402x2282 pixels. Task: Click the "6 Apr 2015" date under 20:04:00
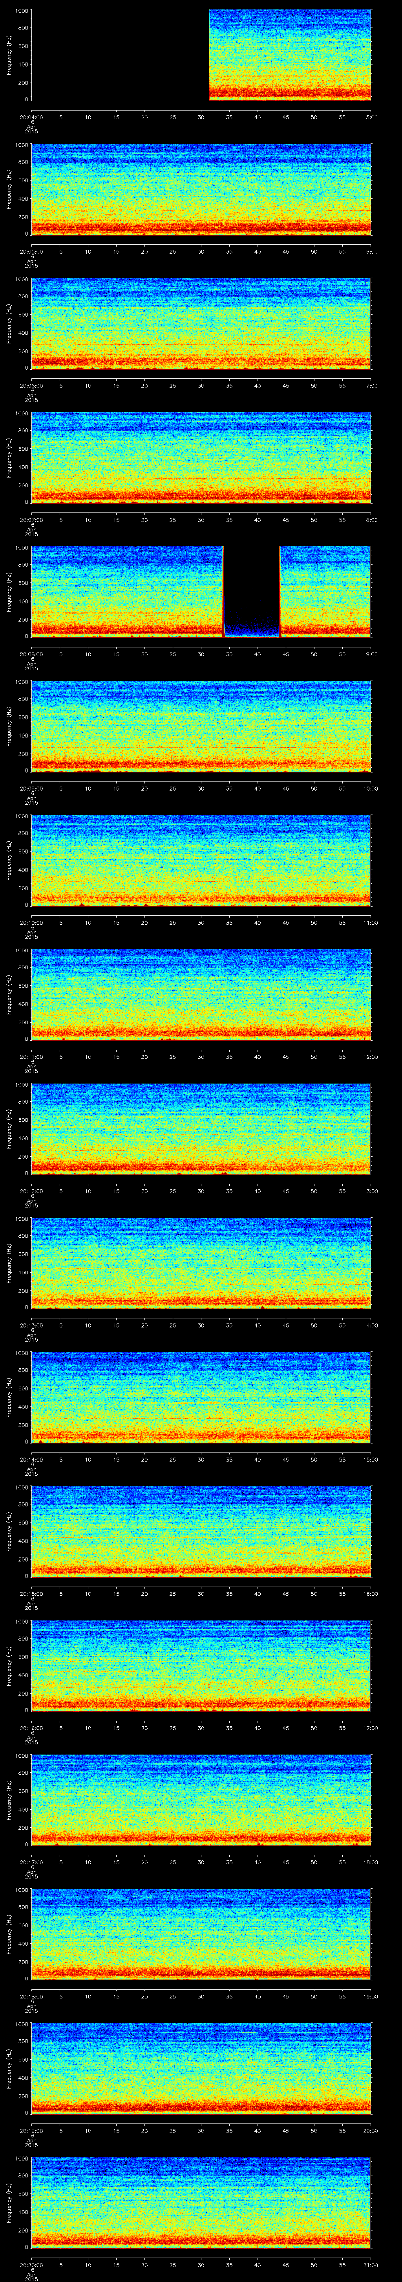point(31,127)
